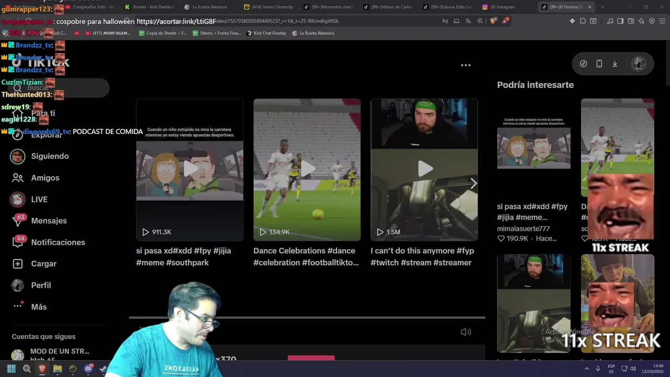
Task: Switch to the Stream - Kick Dashboard tab
Action: [x=149, y=7]
